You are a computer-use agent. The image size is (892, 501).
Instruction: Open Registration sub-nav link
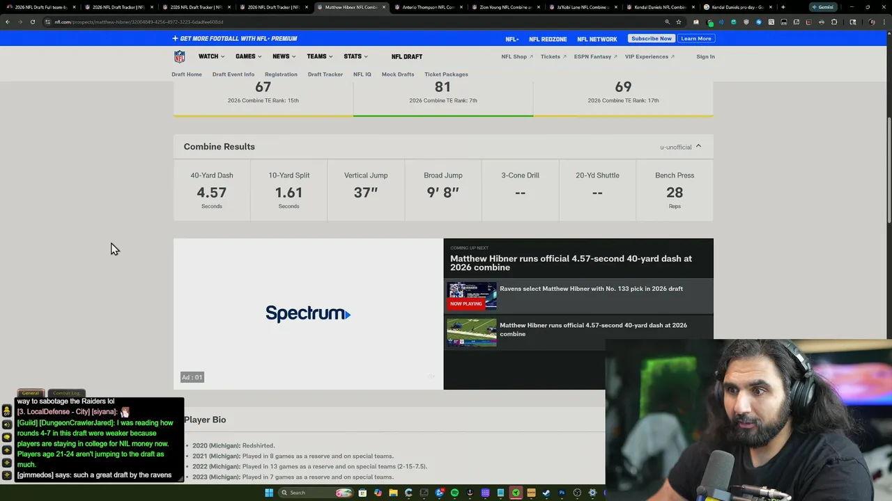tap(281, 74)
